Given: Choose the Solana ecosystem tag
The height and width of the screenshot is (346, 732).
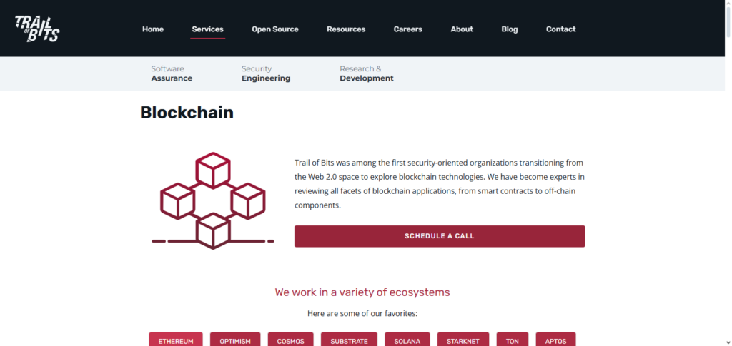Looking at the screenshot, I should coord(407,340).
